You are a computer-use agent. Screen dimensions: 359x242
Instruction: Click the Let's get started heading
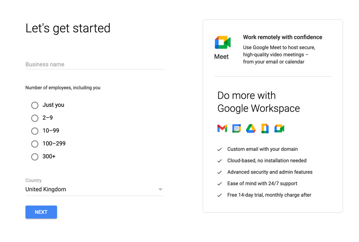tap(68, 28)
